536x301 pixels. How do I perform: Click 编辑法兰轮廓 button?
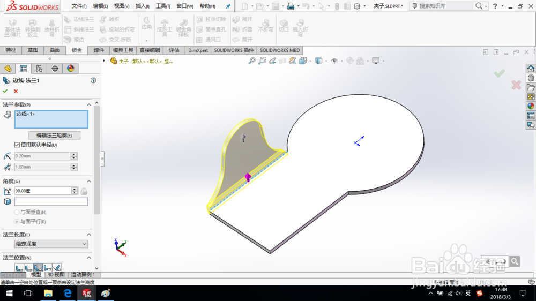(x=54, y=136)
